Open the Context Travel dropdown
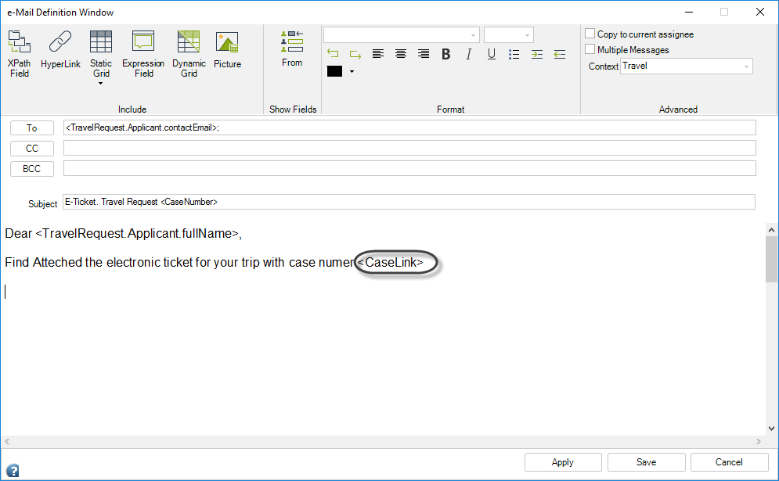 coord(687,66)
